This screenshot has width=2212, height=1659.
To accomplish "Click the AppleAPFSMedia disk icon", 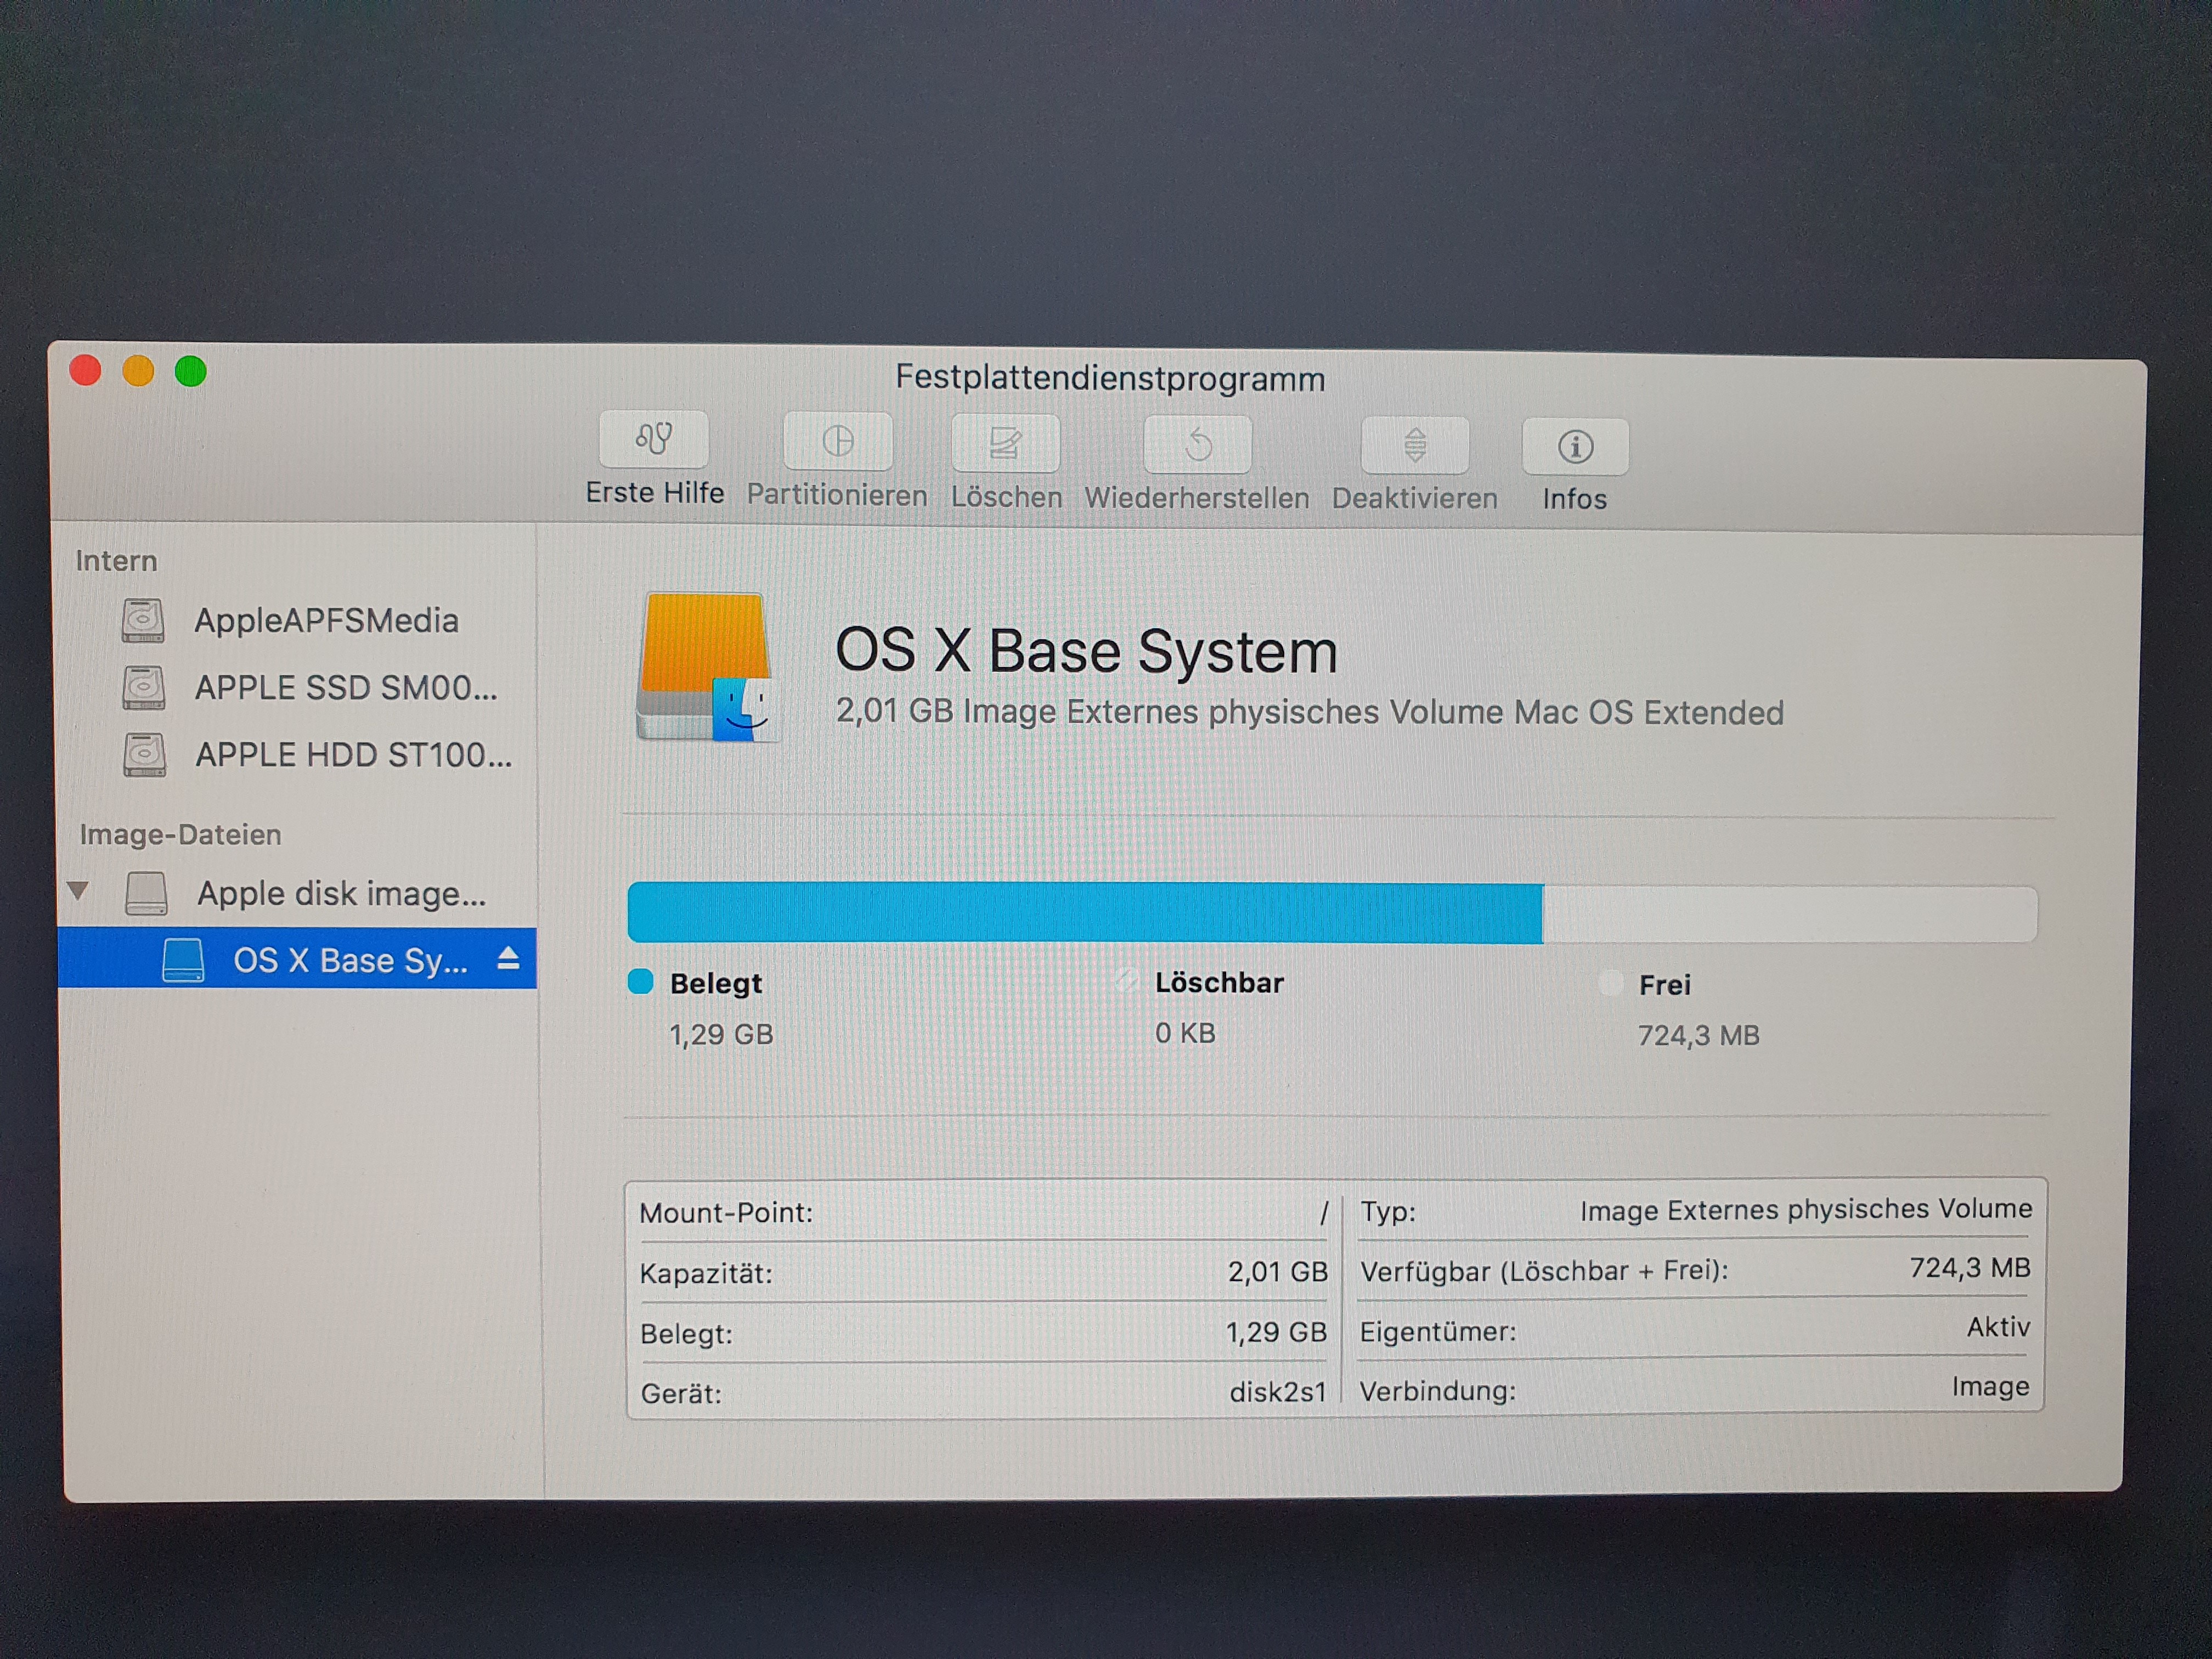I will (143, 620).
